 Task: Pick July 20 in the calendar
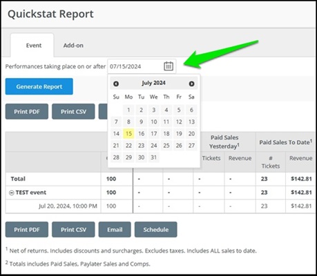(191, 134)
